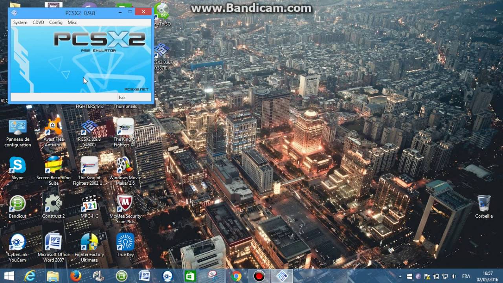Open File Explorer from the taskbar
503x283 pixels.
(53, 276)
